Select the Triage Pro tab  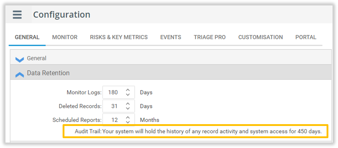coord(209,37)
